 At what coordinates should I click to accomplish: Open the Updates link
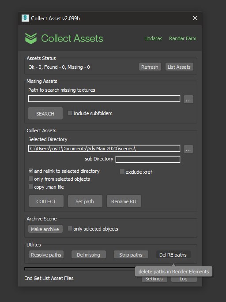pos(153,38)
